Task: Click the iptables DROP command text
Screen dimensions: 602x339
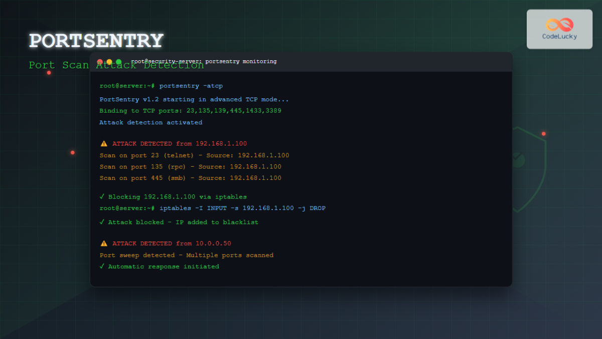Action: (x=213, y=208)
